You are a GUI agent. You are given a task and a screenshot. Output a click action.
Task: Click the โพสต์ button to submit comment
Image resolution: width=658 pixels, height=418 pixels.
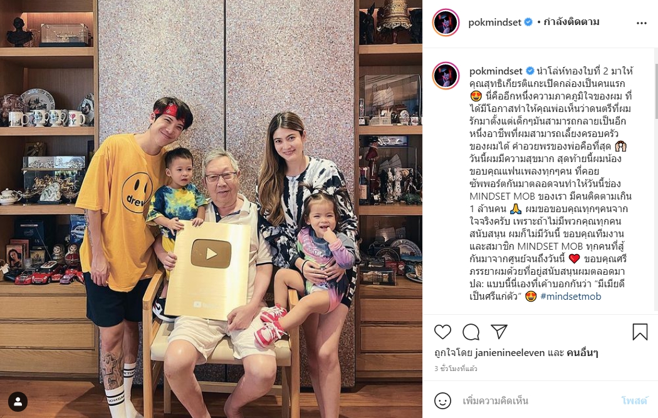coord(634,401)
